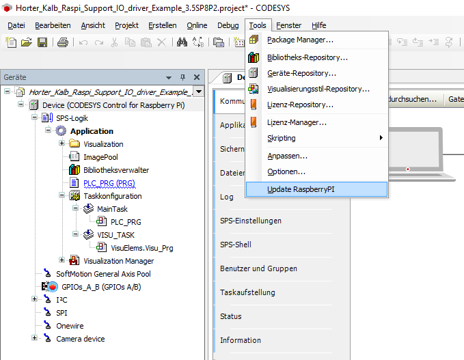The height and width of the screenshot is (360, 464).
Task: Click the Cut scissors icon
Action: click(x=114, y=42)
